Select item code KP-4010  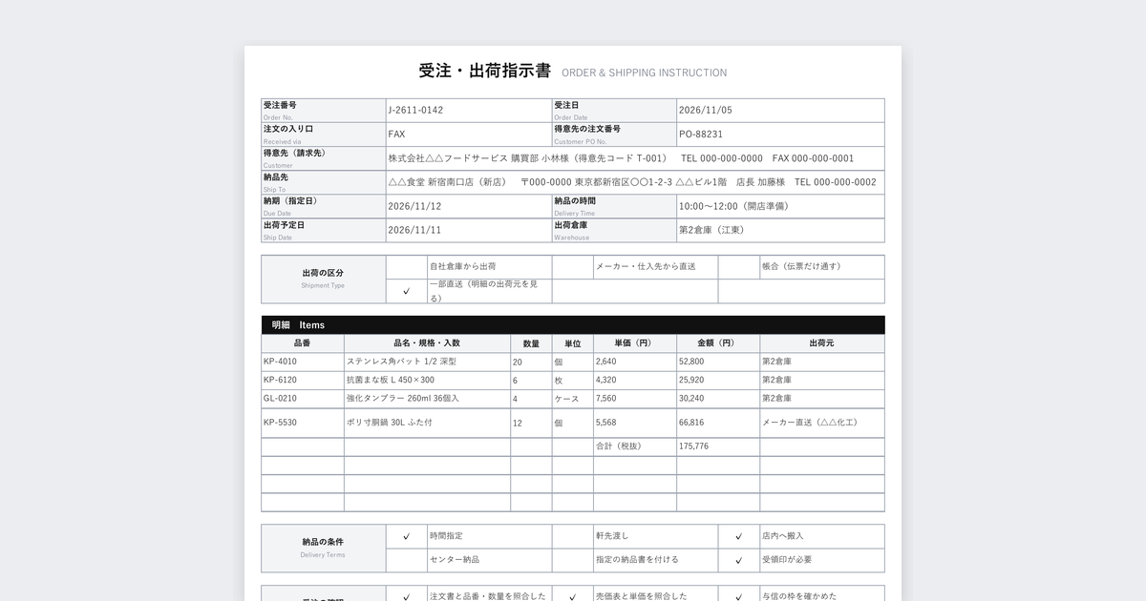[x=281, y=362]
